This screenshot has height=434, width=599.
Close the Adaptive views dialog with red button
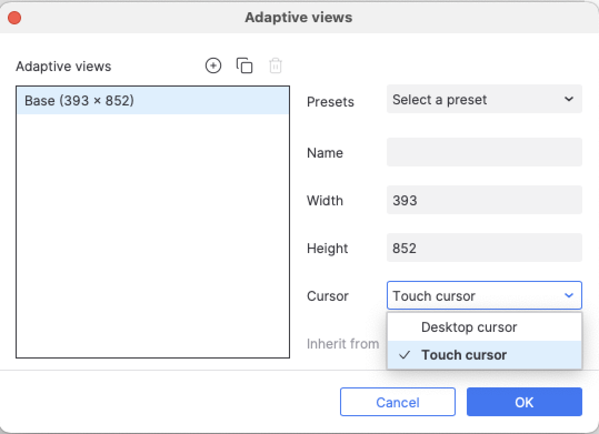coord(14,18)
